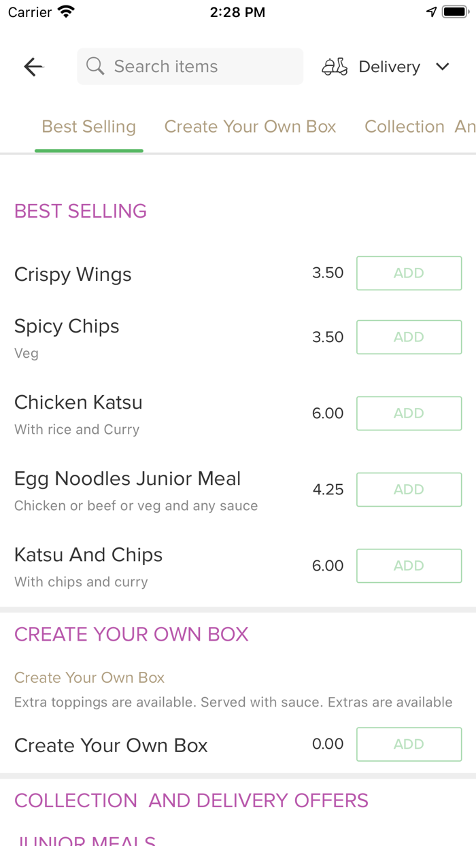Viewport: 476px width, 846px height.
Task: Tap the Search items input field
Action: (x=190, y=66)
